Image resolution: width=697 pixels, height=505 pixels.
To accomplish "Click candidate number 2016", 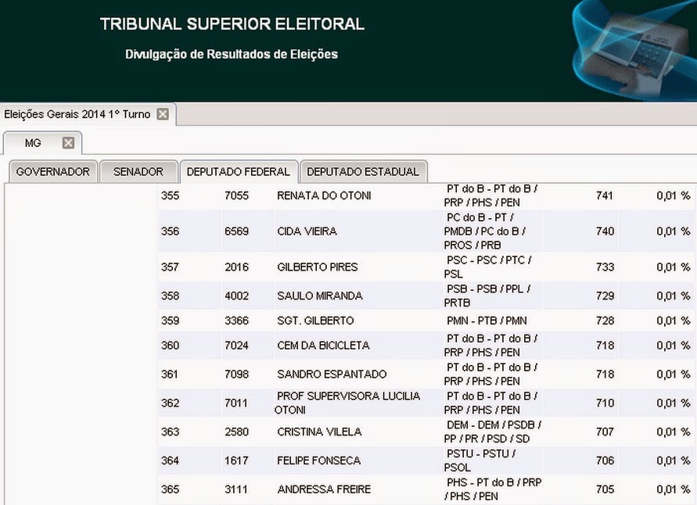I will 236,267.
